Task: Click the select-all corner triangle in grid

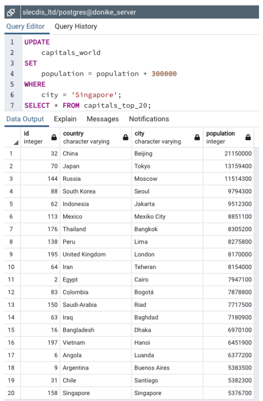Action: click(x=16, y=142)
